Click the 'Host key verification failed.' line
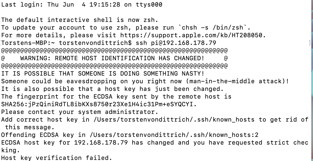313x161 pixels. [x=57, y=158]
